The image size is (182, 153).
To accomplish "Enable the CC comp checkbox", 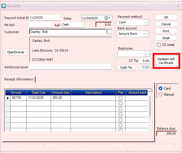I will click(159, 45).
